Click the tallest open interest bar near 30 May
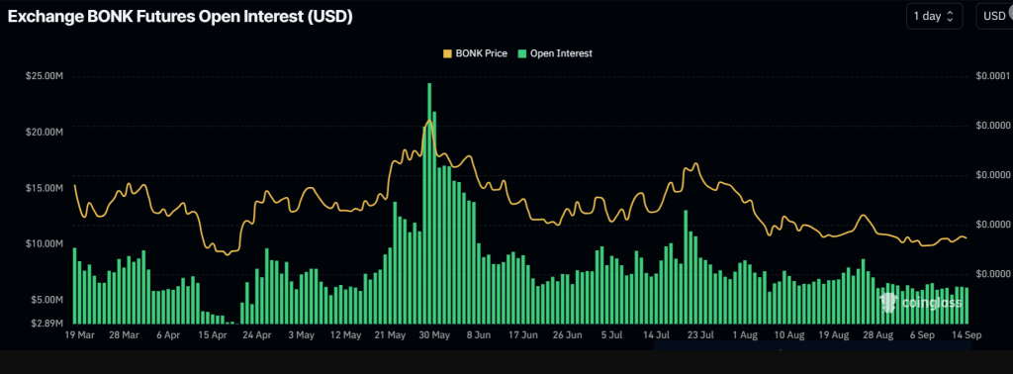 click(429, 203)
